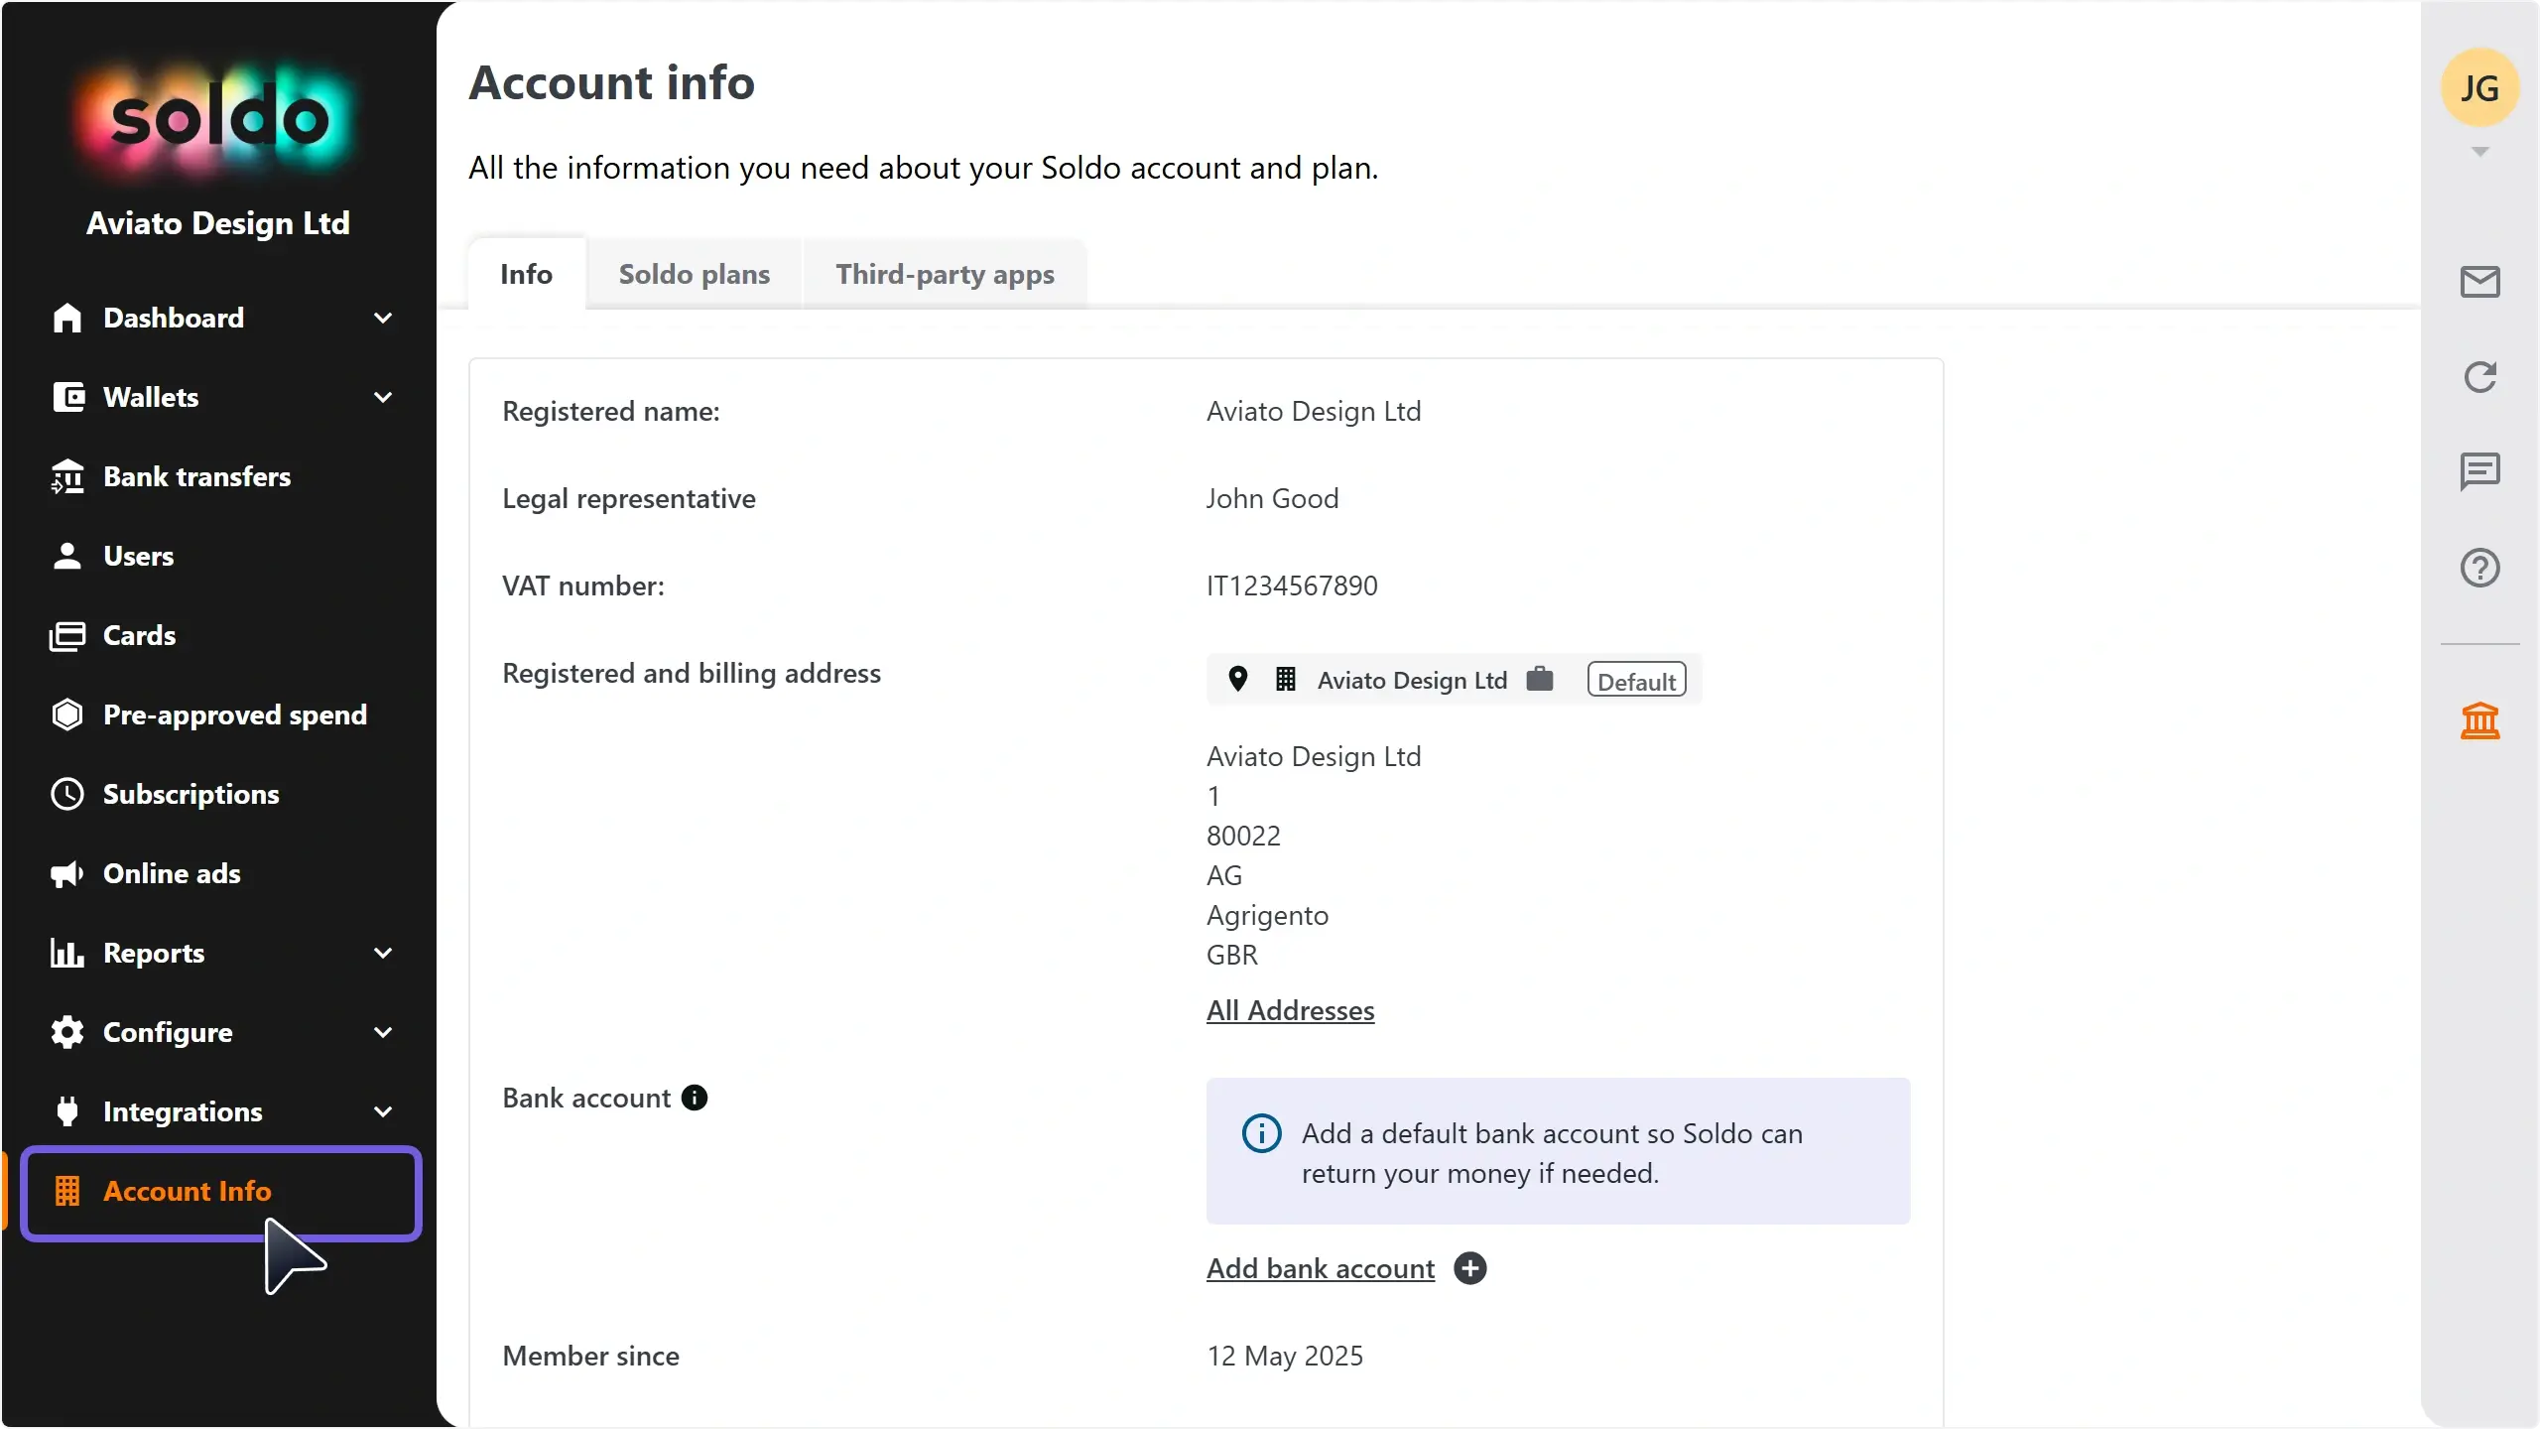Viewport: 2540px width, 1429px height.
Task: Click the Pre-approved spend hexagon icon
Action: tap(66, 714)
